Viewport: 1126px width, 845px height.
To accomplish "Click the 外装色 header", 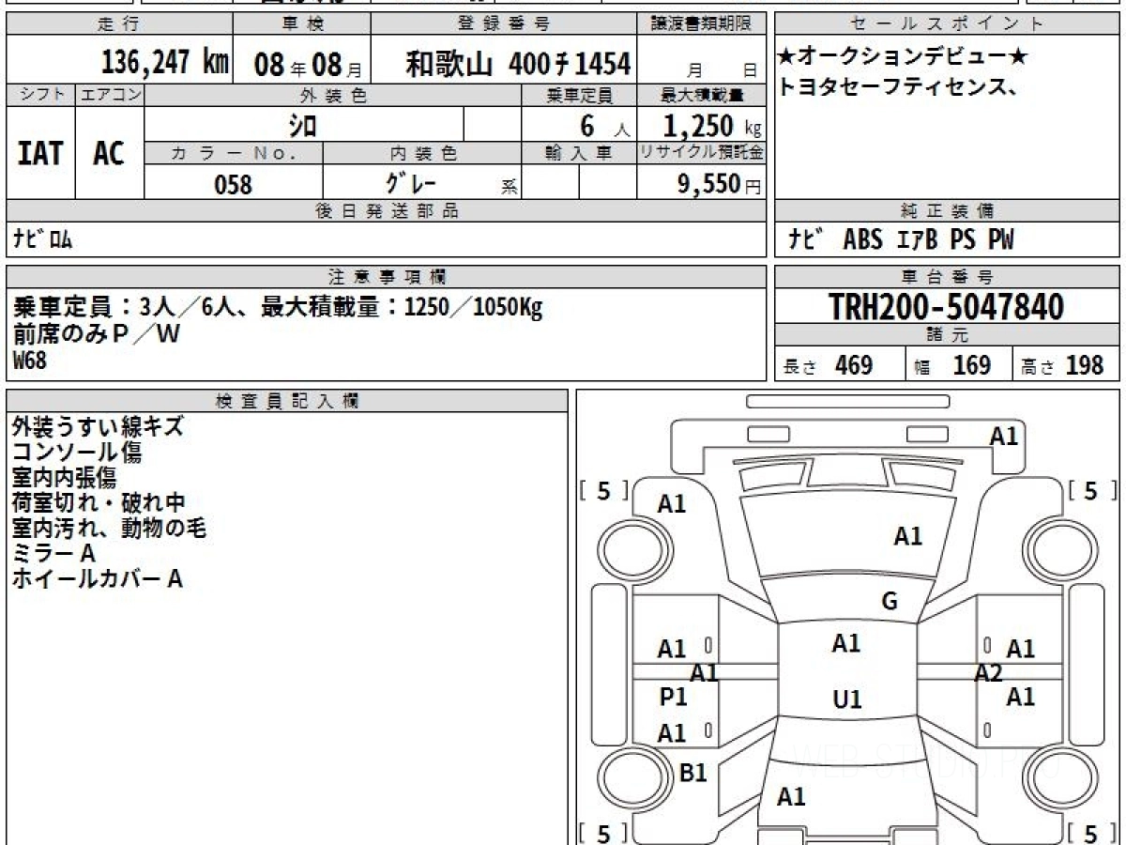I will [x=333, y=95].
